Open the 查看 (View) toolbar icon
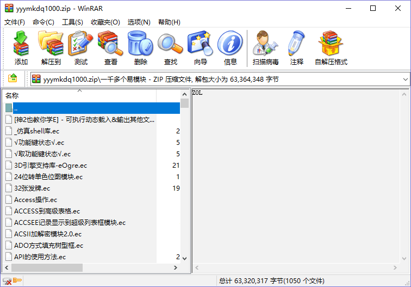The width and height of the screenshot is (411, 287). point(110,48)
